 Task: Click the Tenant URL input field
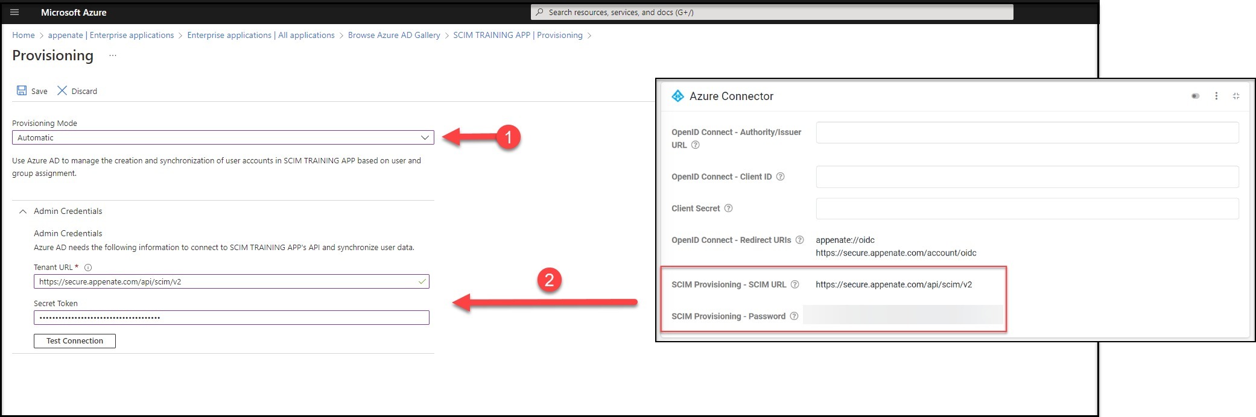click(232, 281)
